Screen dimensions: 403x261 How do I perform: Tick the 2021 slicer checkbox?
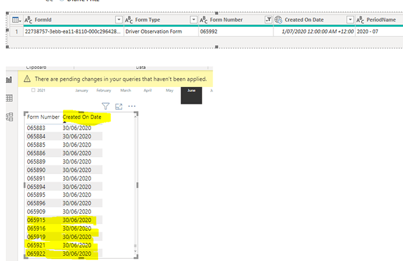tap(33, 90)
